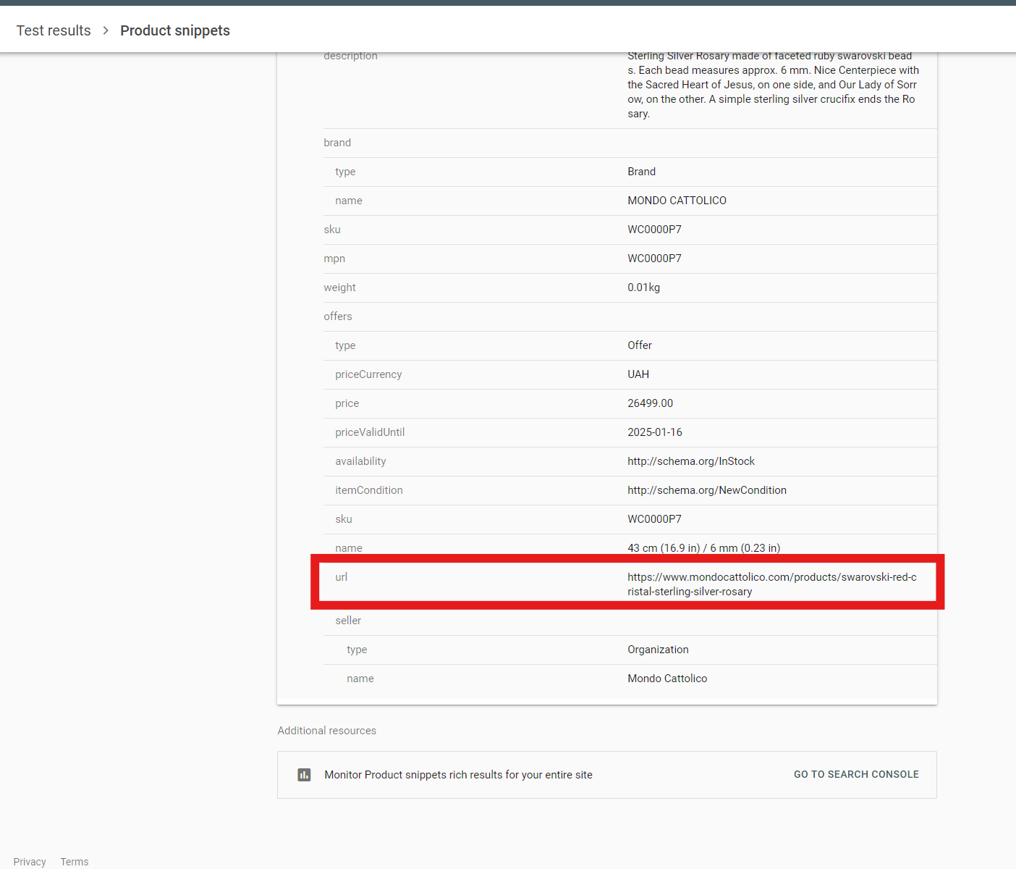Click the weight property label
Viewport: 1016px width, 869px height.
(x=339, y=287)
